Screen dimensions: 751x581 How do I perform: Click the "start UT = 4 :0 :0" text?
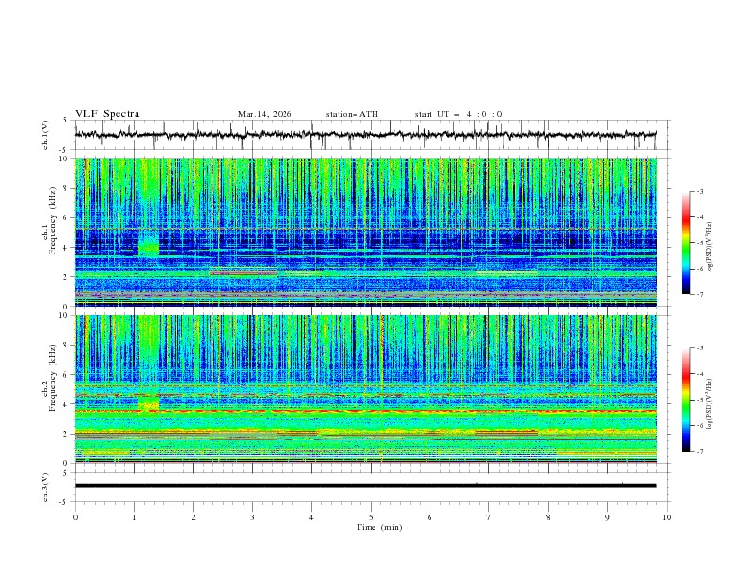click(x=458, y=114)
